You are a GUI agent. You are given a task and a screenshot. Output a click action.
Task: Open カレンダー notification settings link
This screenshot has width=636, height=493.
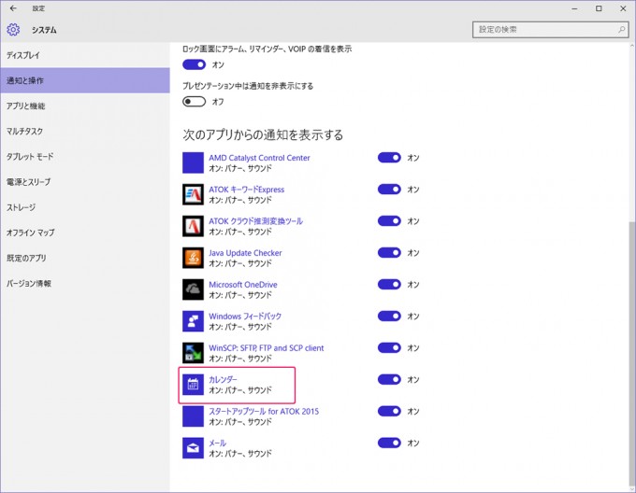(223, 379)
